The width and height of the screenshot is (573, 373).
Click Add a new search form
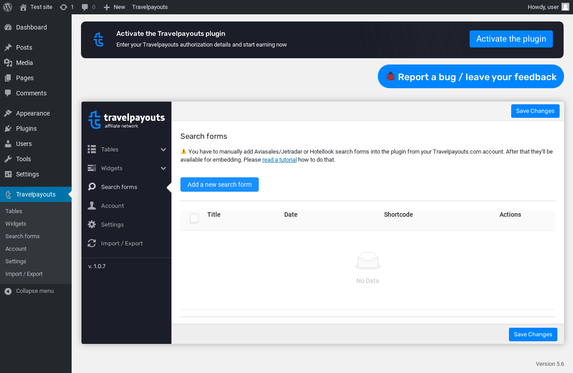[219, 184]
